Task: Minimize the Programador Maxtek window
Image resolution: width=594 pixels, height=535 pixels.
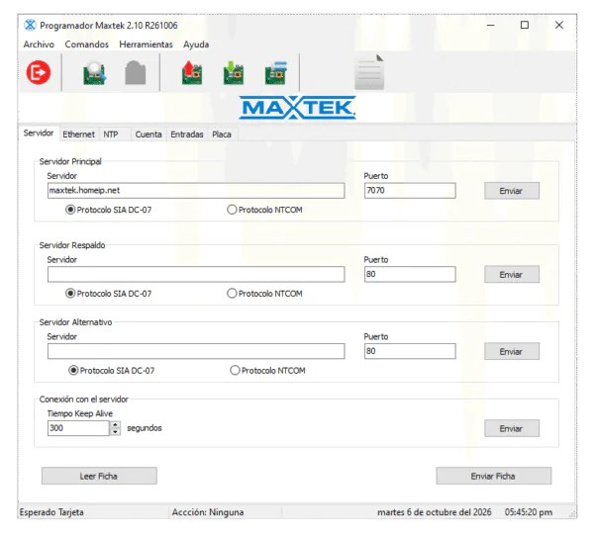Action: [x=491, y=25]
